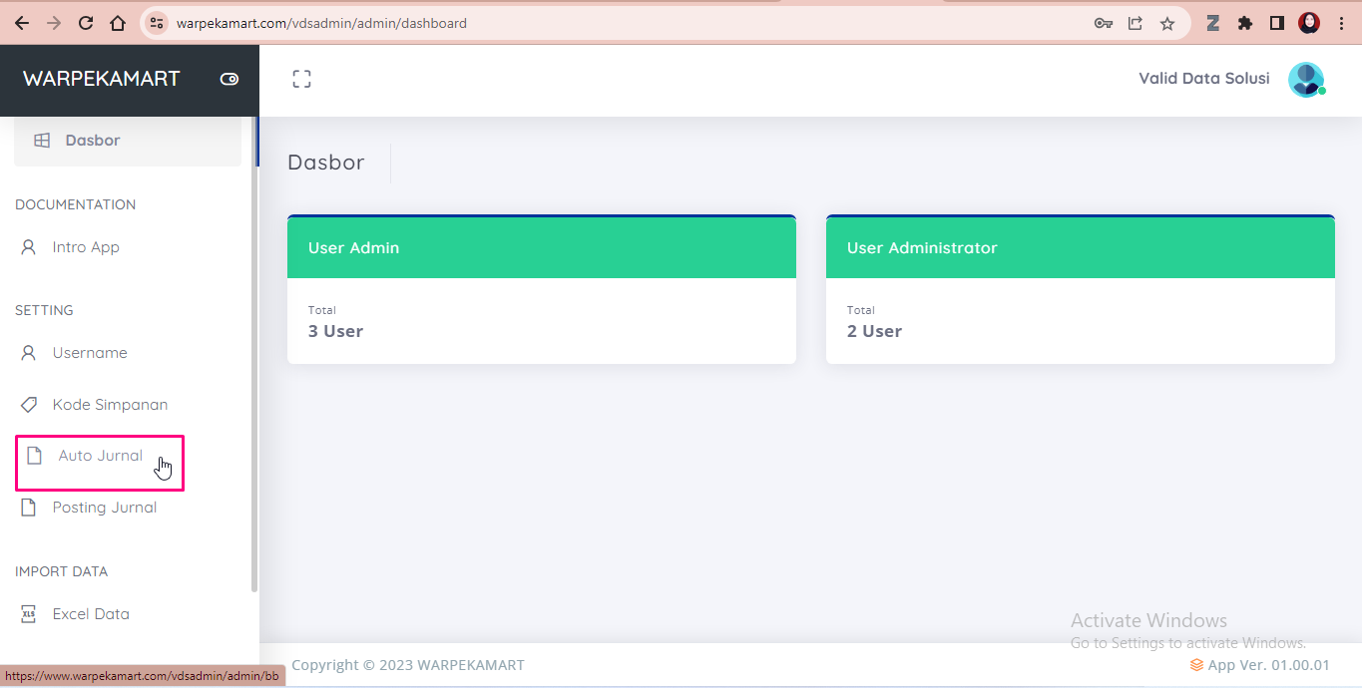Select the 3 User total value
Image resolution: width=1362 pixels, height=688 pixels.
[335, 331]
